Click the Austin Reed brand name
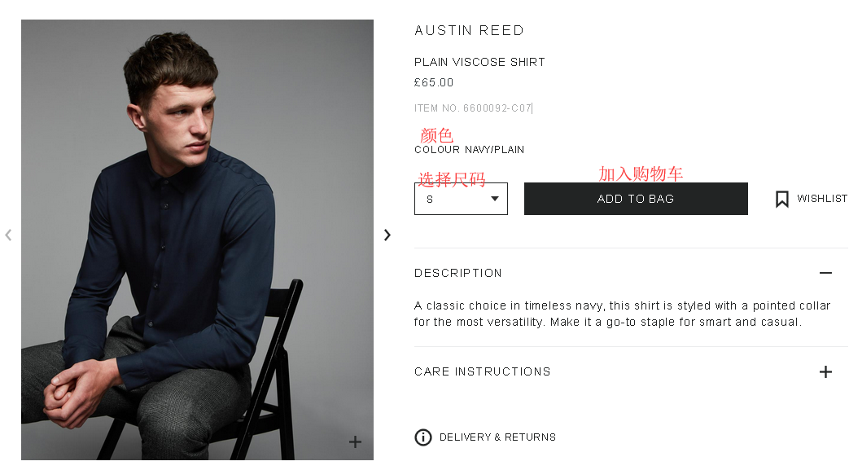 click(x=470, y=31)
